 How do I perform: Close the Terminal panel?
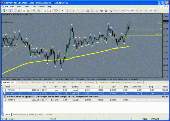(x=2, y=86)
